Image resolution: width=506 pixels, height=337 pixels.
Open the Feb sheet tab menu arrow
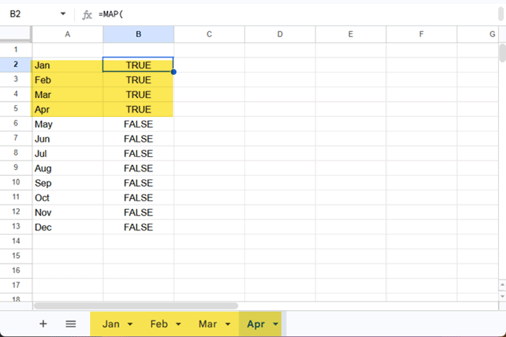click(178, 324)
